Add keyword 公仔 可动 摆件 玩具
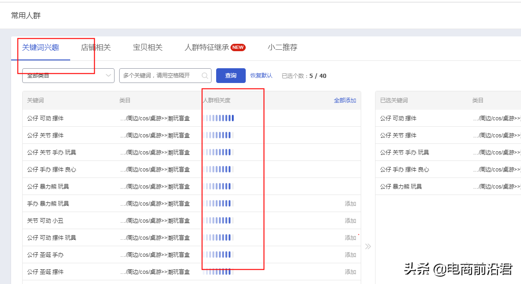The height and width of the screenshot is (284, 521). (x=350, y=238)
